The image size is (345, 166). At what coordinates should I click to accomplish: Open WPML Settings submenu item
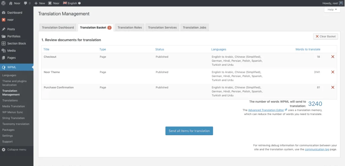coord(7,136)
